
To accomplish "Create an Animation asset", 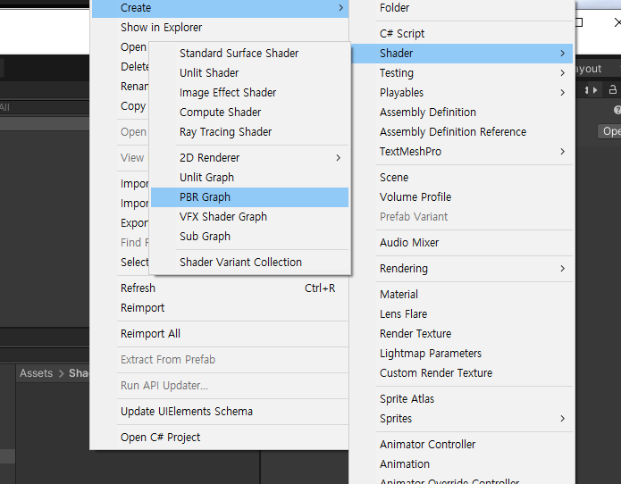I will 462,463.
